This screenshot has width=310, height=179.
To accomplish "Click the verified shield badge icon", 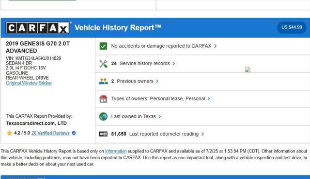I will (x=74, y=133).
